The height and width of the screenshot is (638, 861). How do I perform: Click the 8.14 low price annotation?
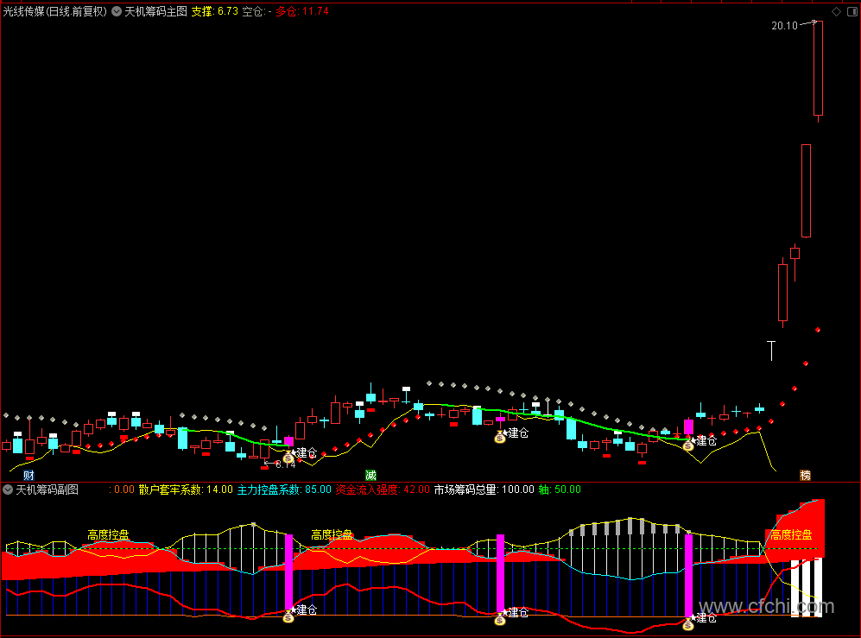pos(286,464)
